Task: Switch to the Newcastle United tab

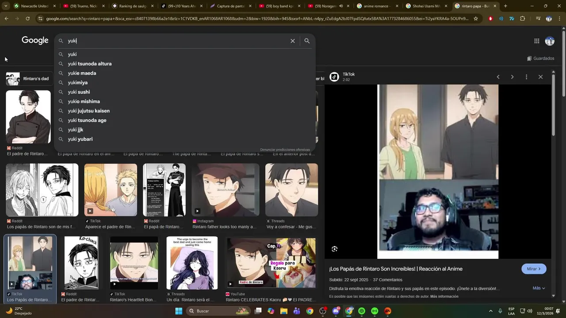Action: coord(34,6)
